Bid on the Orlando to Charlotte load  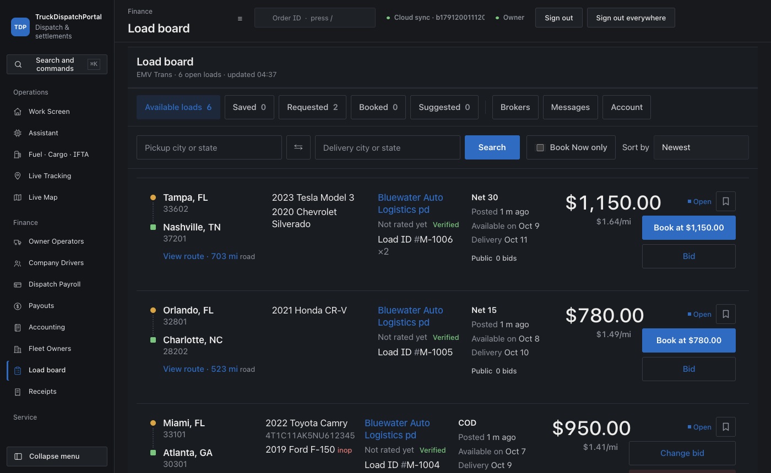689,369
